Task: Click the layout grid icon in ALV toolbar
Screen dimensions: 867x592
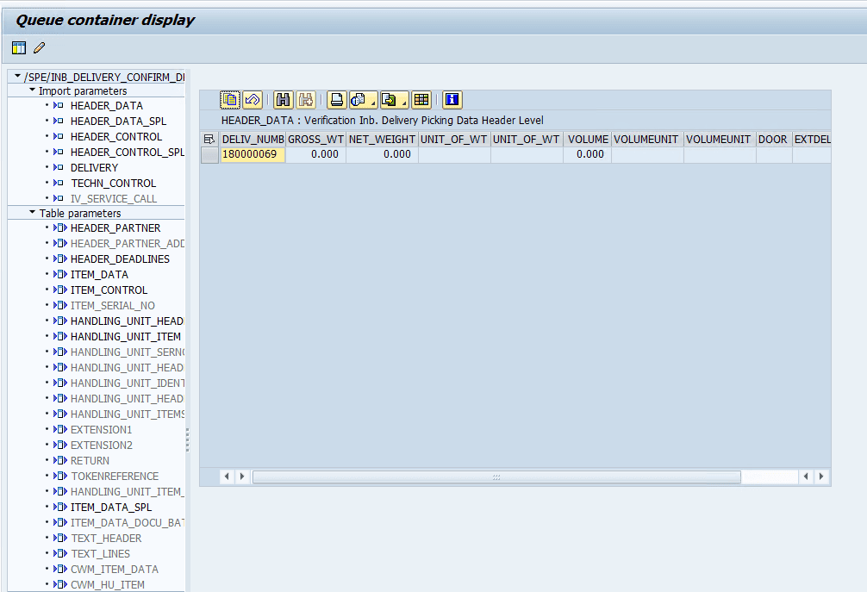Action: pos(421,100)
